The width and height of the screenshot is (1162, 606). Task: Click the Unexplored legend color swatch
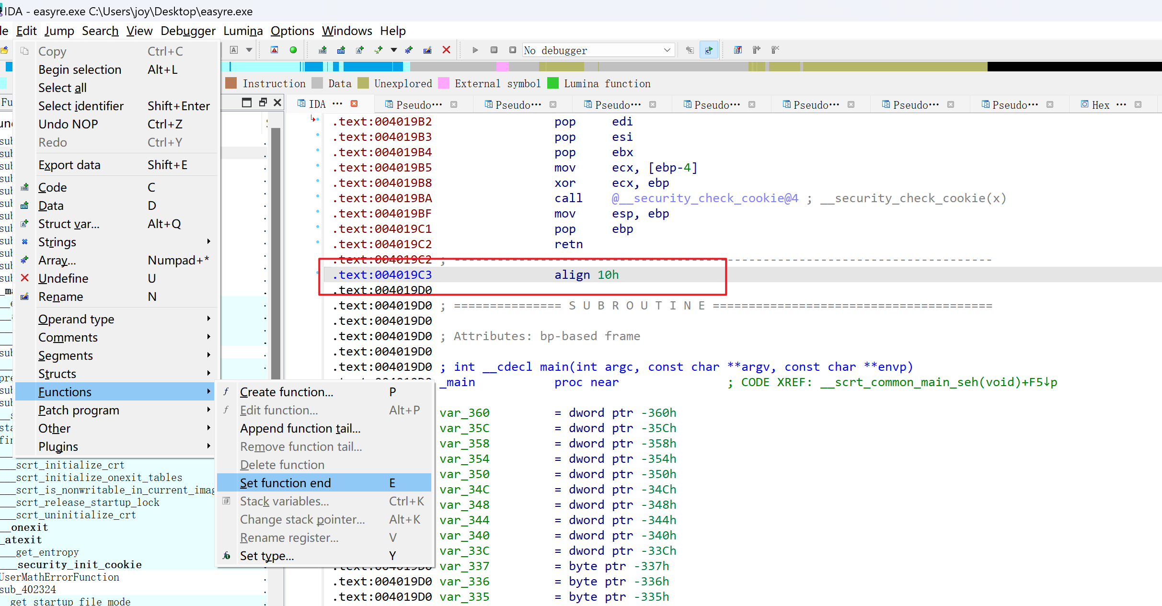[x=363, y=83]
